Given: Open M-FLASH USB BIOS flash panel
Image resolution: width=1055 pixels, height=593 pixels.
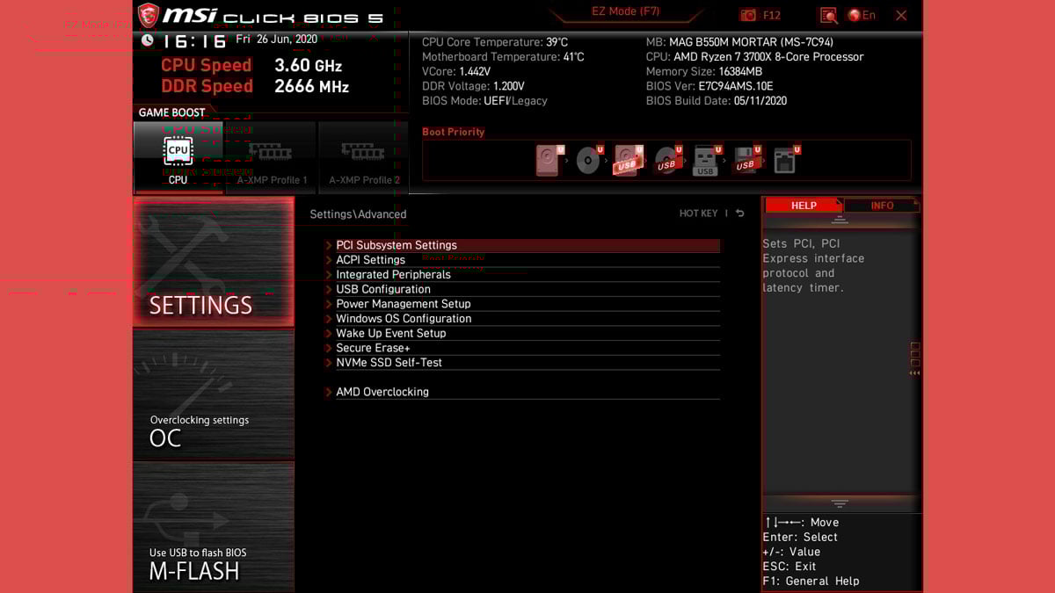Looking at the screenshot, I should click(x=214, y=527).
